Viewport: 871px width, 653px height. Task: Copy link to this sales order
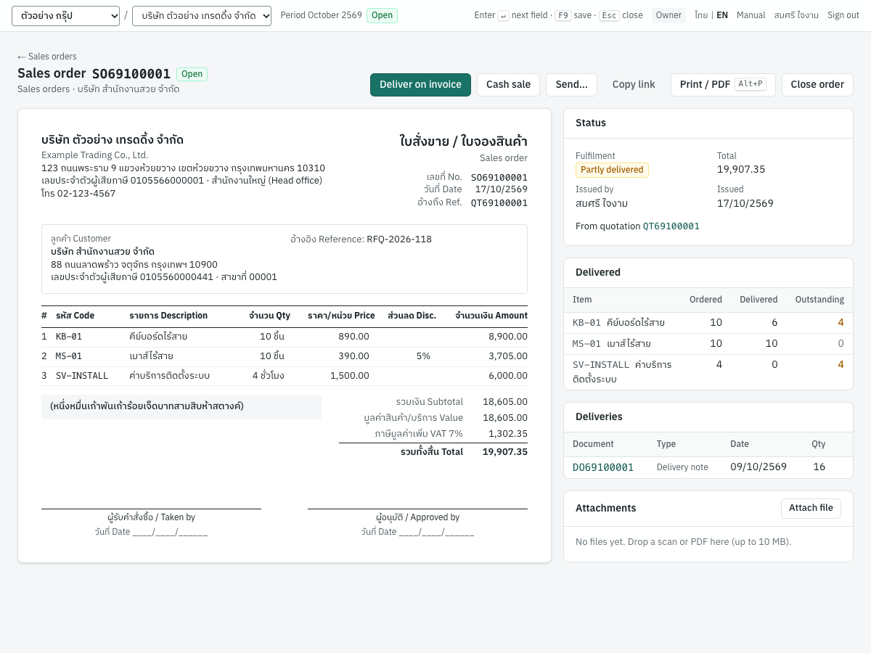coord(634,84)
